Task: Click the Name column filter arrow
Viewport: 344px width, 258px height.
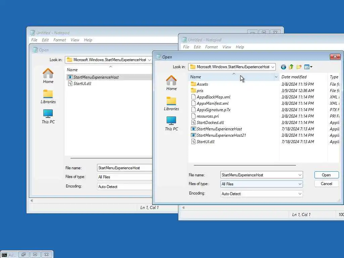Action: click(x=276, y=77)
